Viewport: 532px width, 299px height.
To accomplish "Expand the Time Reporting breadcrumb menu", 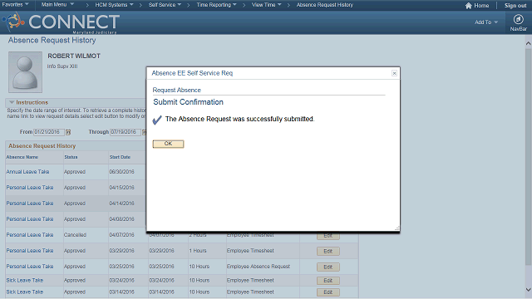I will point(216,5).
